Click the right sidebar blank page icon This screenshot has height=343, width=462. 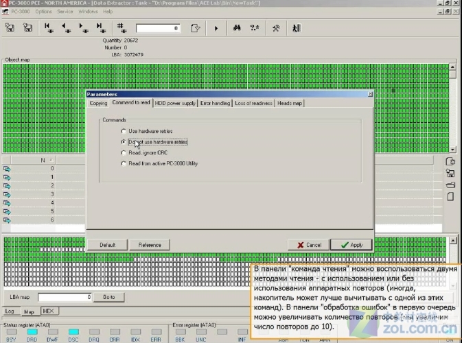click(450, 196)
